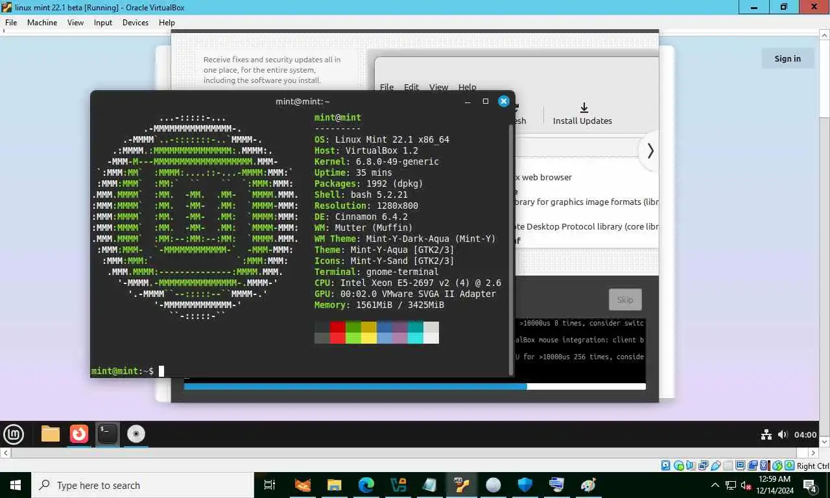The image size is (830, 498).
Task: Open the Paint palette taskbar icon
Action: pyautogui.click(x=588, y=485)
